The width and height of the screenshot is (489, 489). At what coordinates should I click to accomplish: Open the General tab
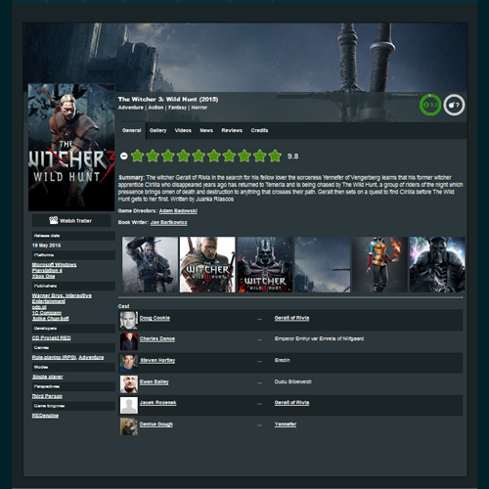pos(132,130)
